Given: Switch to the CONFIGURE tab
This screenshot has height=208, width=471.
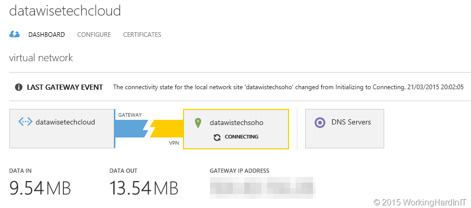Looking at the screenshot, I should [94, 34].
